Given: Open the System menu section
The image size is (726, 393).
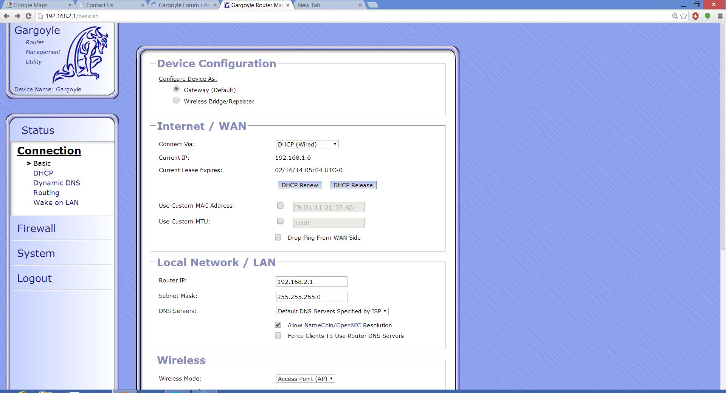Looking at the screenshot, I should pos(36,253).
